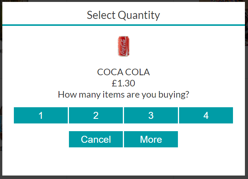
Task: Open More quantity options
Action: coord(151,139)
